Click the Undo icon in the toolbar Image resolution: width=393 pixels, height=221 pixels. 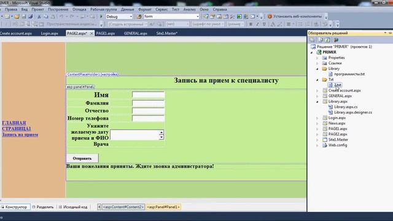(x=61, y=17)
